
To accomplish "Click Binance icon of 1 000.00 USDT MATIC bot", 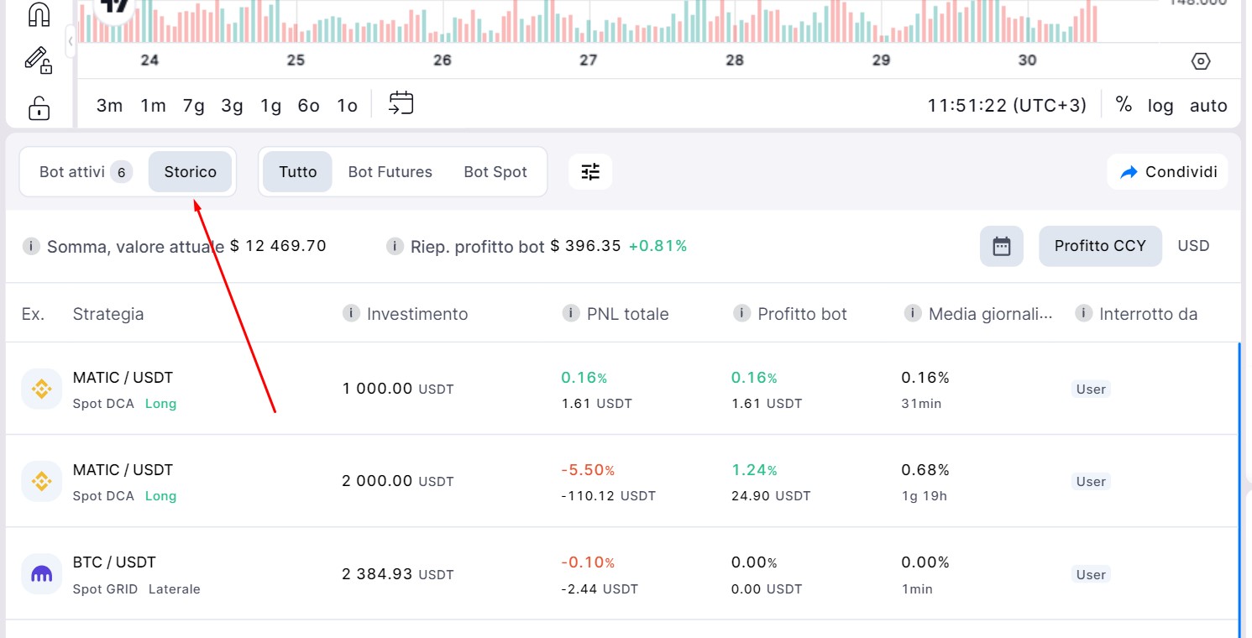I will click(x=41, y=389).
